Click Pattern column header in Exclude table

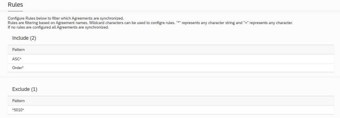(18, 101)
